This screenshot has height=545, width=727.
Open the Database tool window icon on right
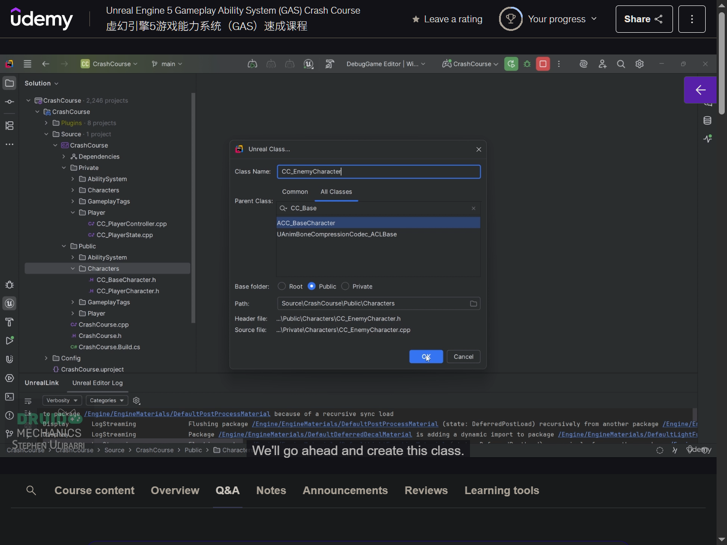click(x=707, y=120)
